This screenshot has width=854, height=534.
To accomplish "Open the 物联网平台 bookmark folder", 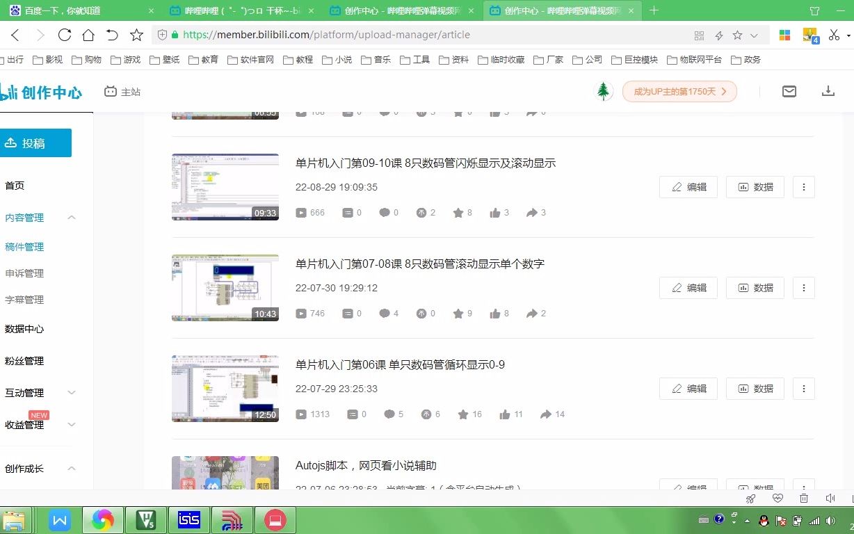I will pos(694,60).
